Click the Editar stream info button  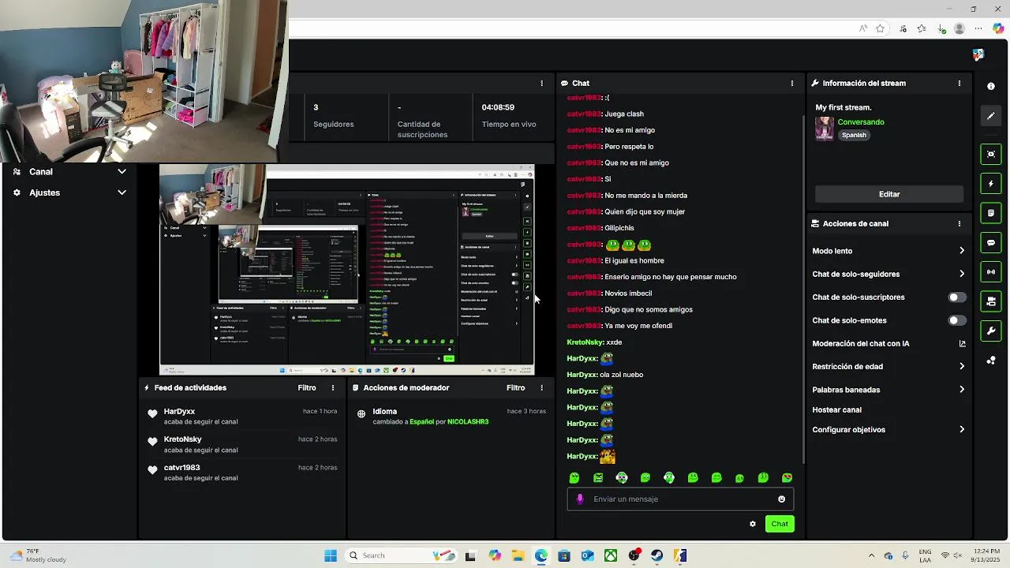click(x=889, y=194)
